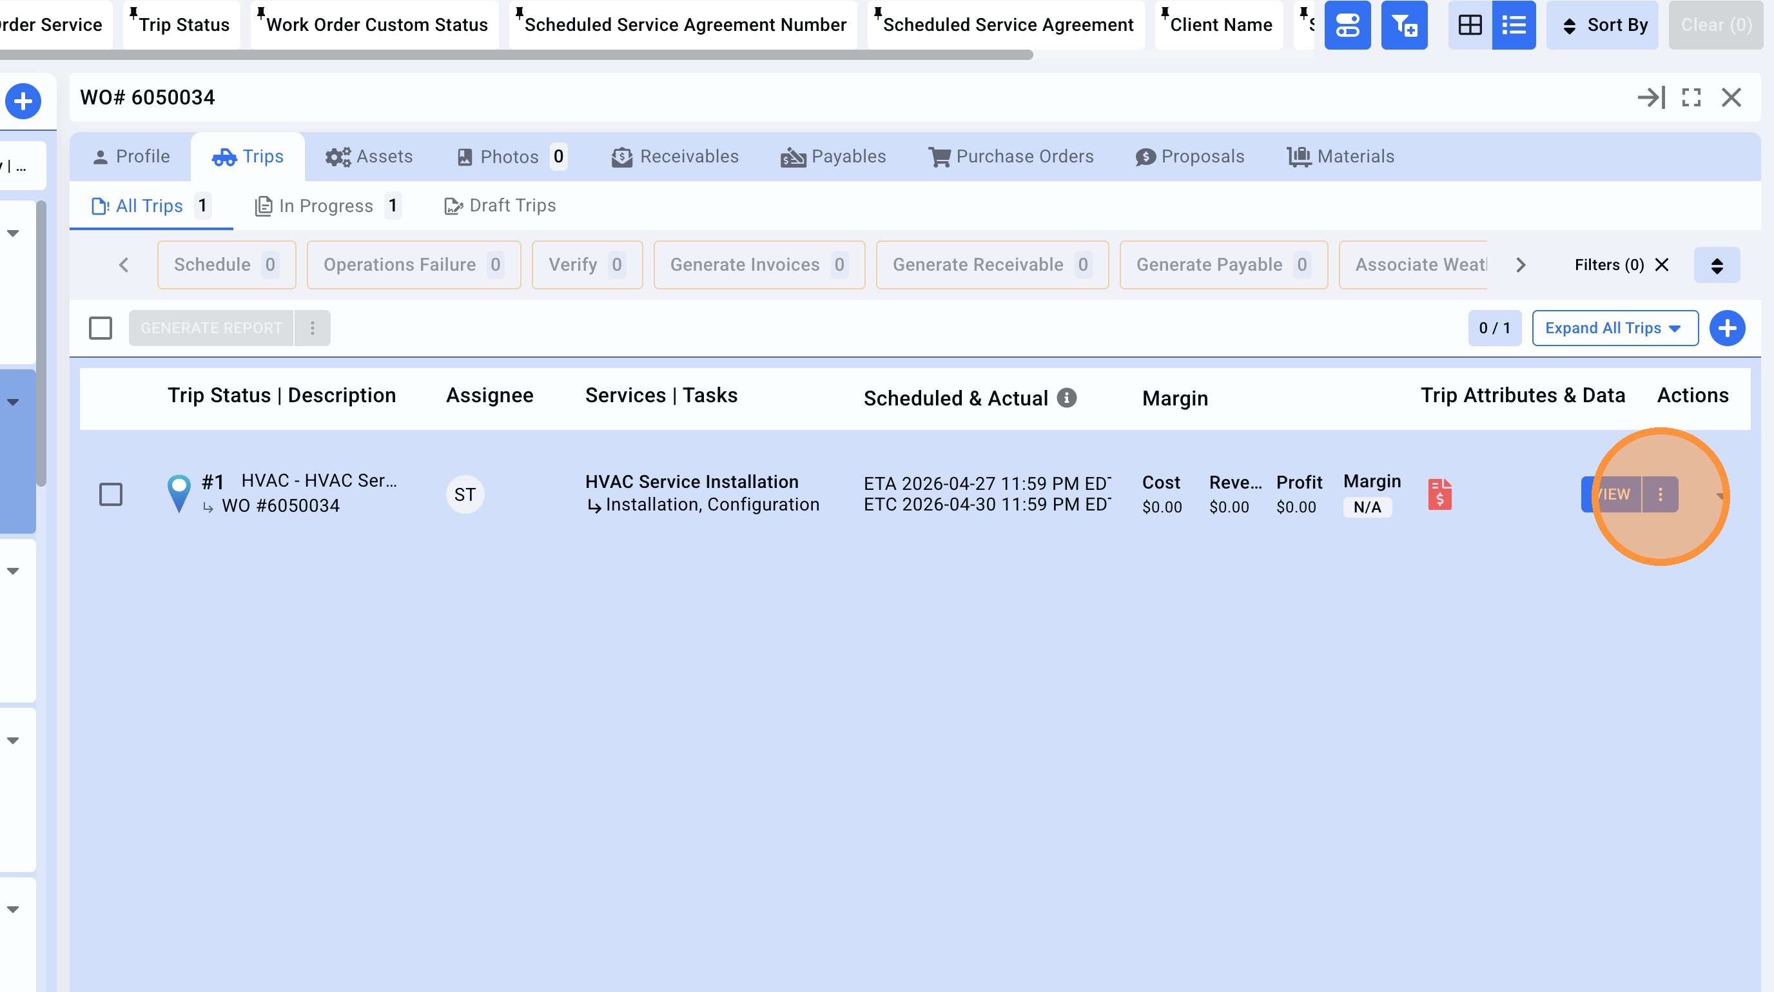
Task: Open the Receivables tab
Action: coord(675,157)
